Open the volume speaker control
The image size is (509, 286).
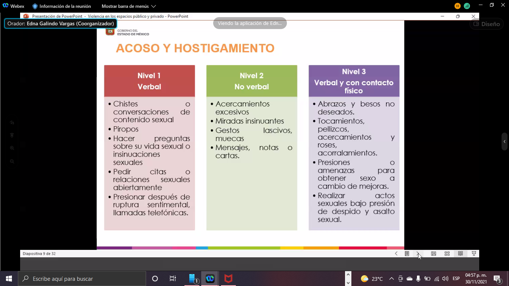tap(445, 279)
